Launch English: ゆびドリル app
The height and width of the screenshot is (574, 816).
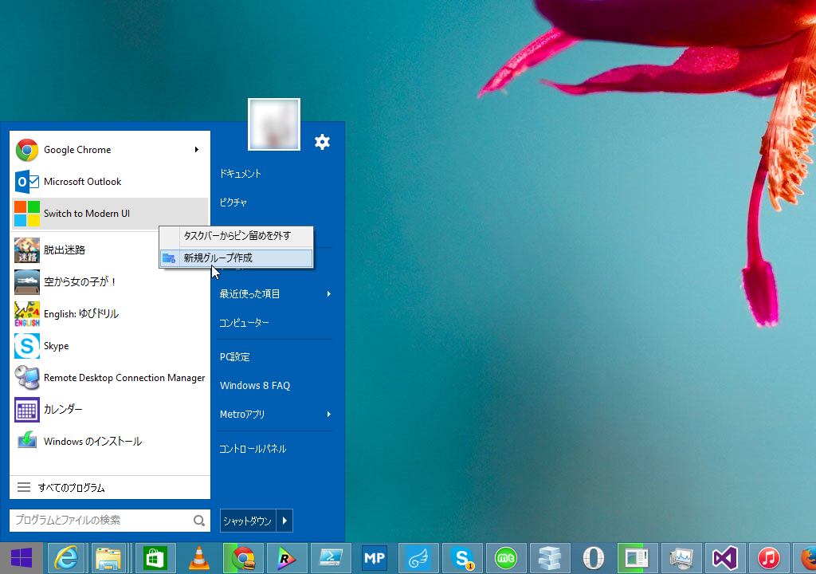[109, 314]
